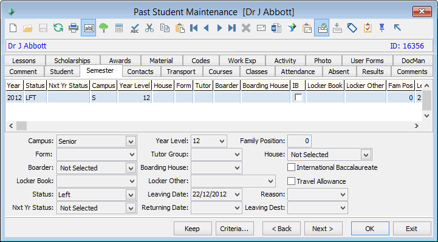
Task: Open the Year Level dropdown
Action: coord(222,141)
